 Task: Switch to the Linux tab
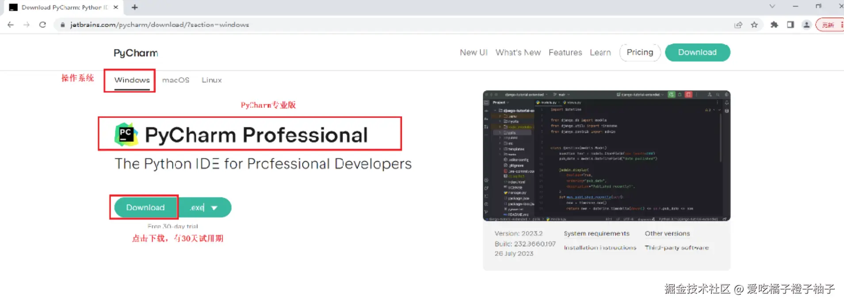click(212, 80)
